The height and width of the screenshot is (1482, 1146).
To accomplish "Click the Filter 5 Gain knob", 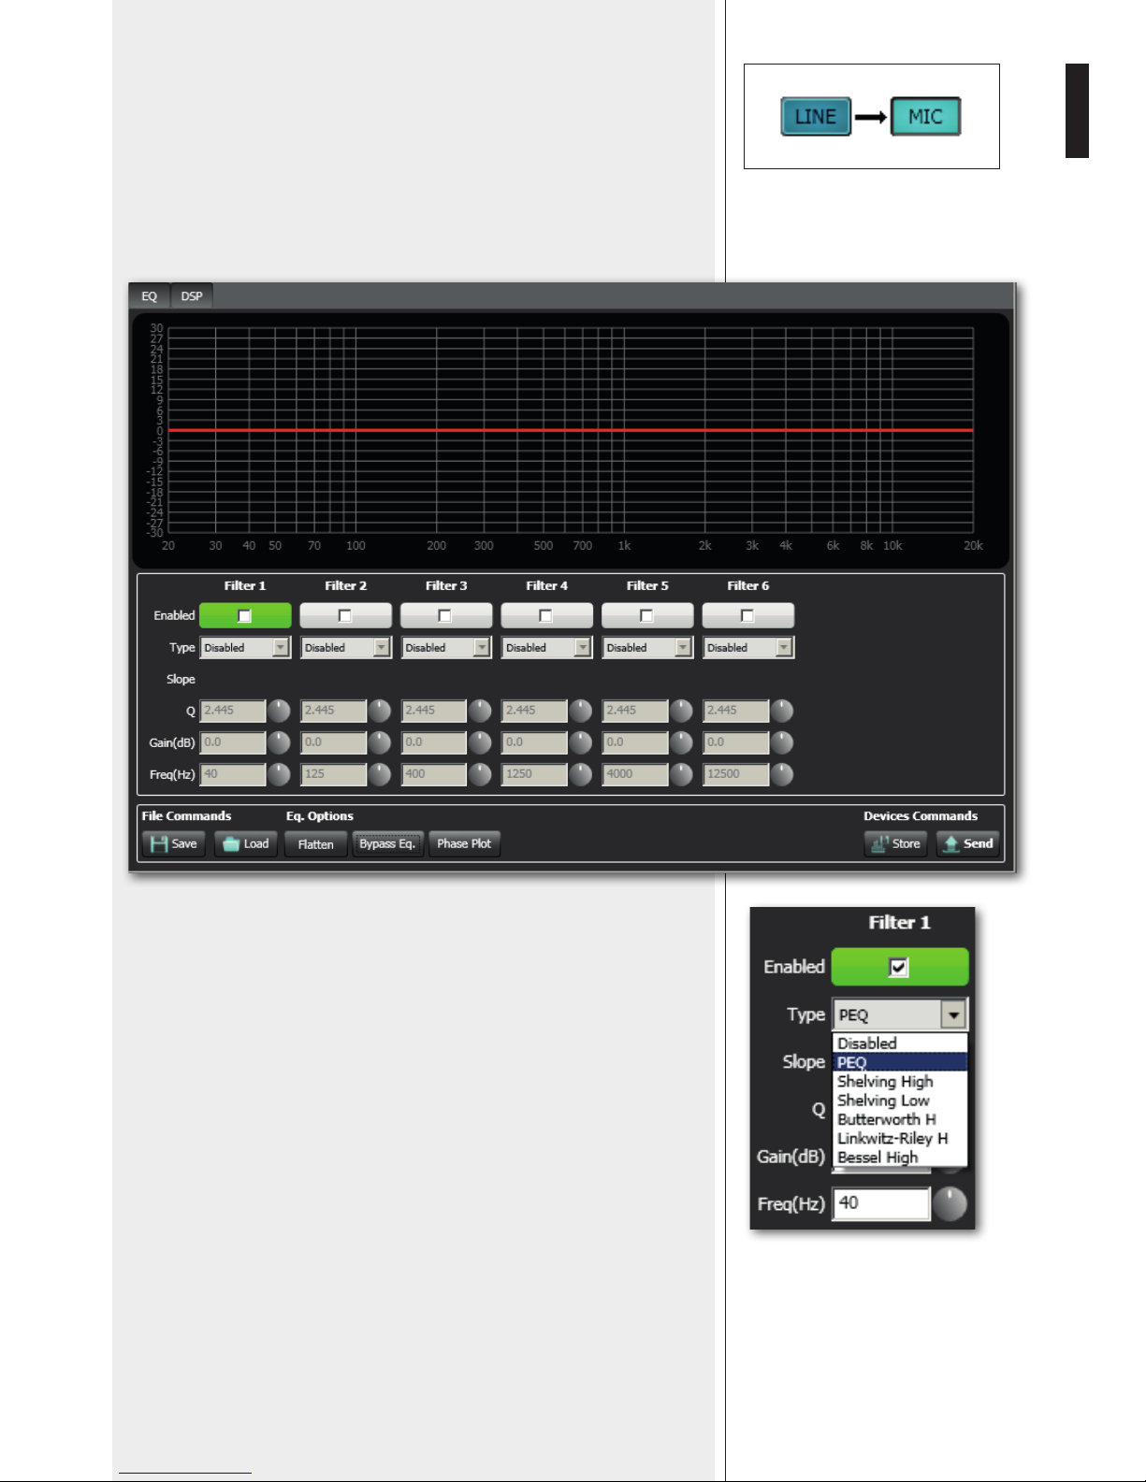I will click(681, 742).
